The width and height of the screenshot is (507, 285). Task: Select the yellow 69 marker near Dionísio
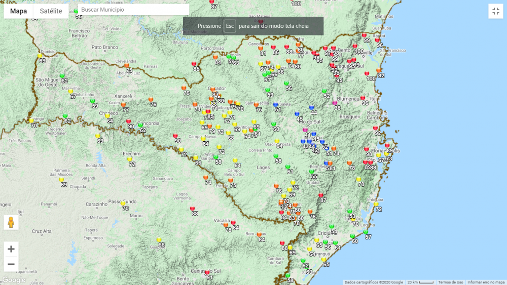pos(40,56)
